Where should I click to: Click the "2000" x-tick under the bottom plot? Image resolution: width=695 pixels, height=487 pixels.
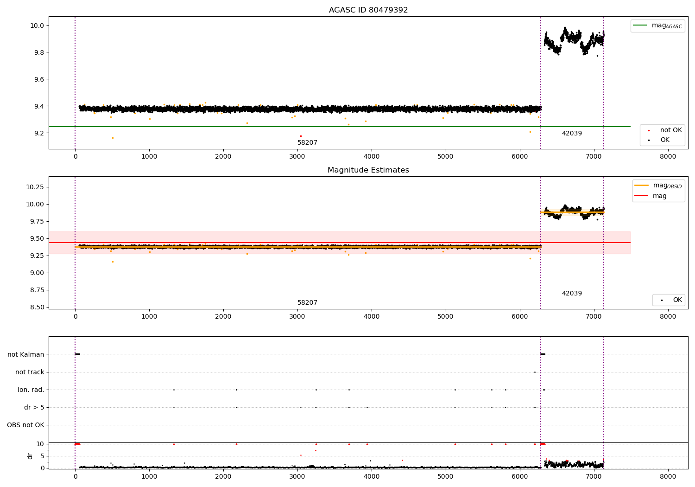pos(223,476)
